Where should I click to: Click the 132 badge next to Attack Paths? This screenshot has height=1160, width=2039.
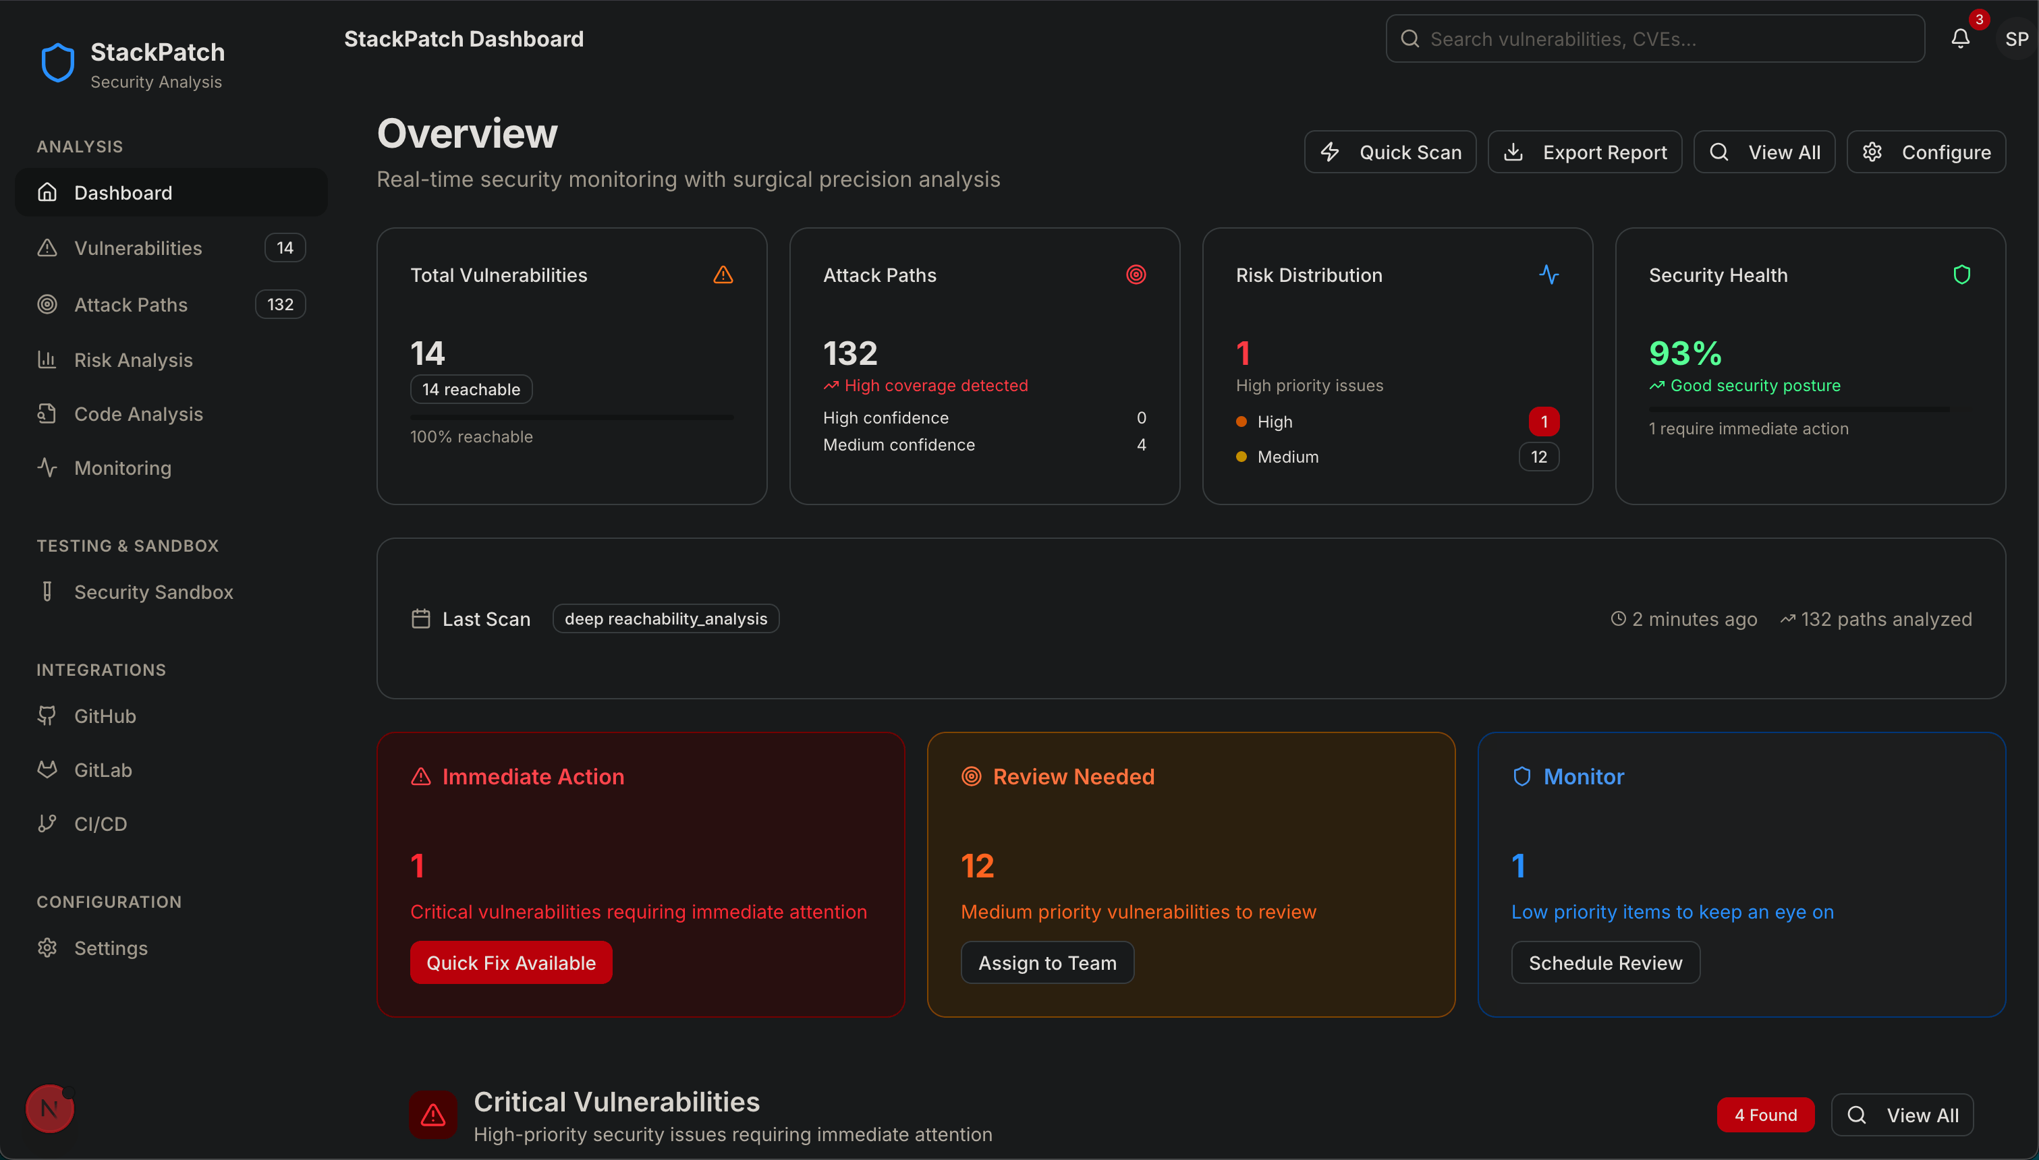tap(280, 304)
